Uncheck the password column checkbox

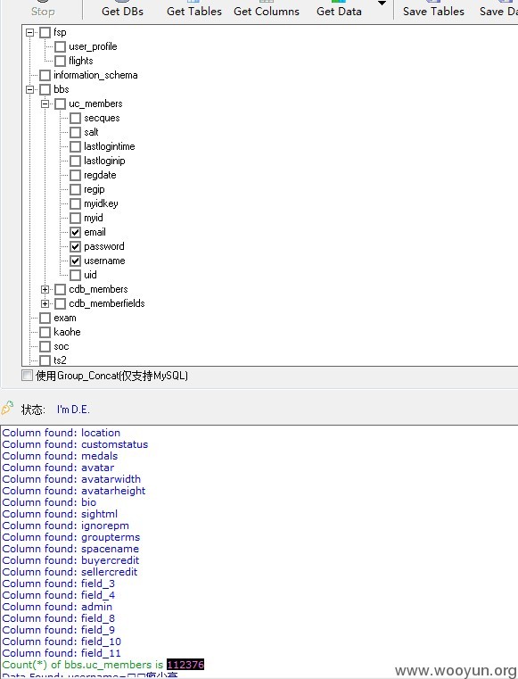coord(75,246)
